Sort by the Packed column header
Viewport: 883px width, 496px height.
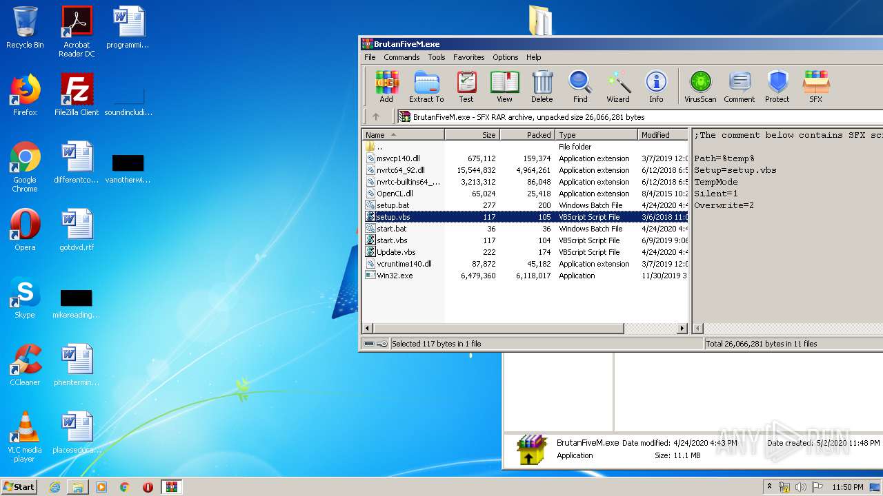(527, 135)
